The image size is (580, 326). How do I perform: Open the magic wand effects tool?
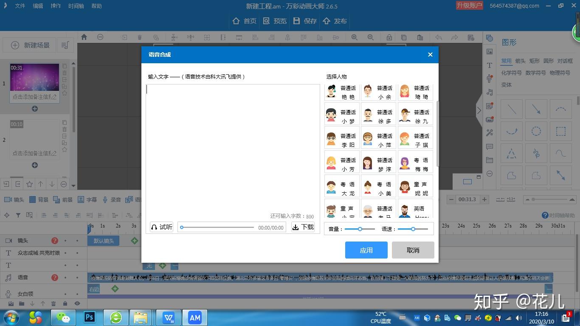pyautogui.click(x=490, y=133)
